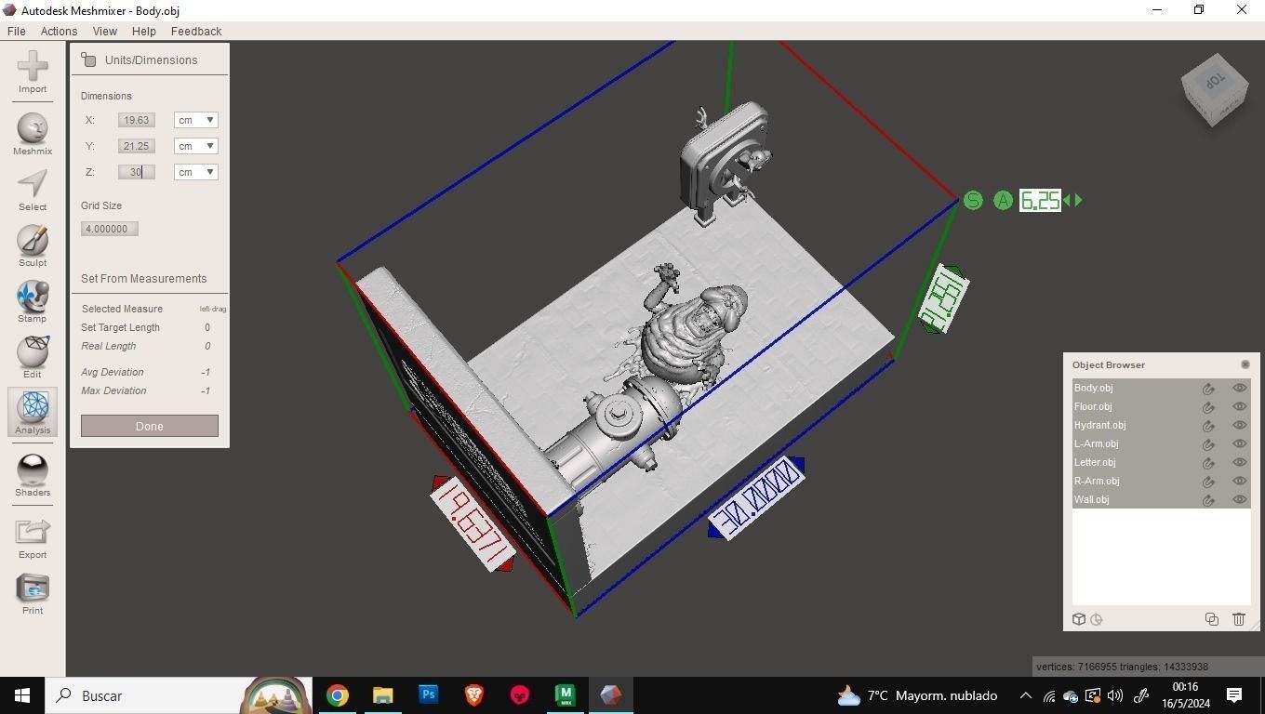Open the File menu
Viewport: 1265px width, 714px height.
click(17, 31)
